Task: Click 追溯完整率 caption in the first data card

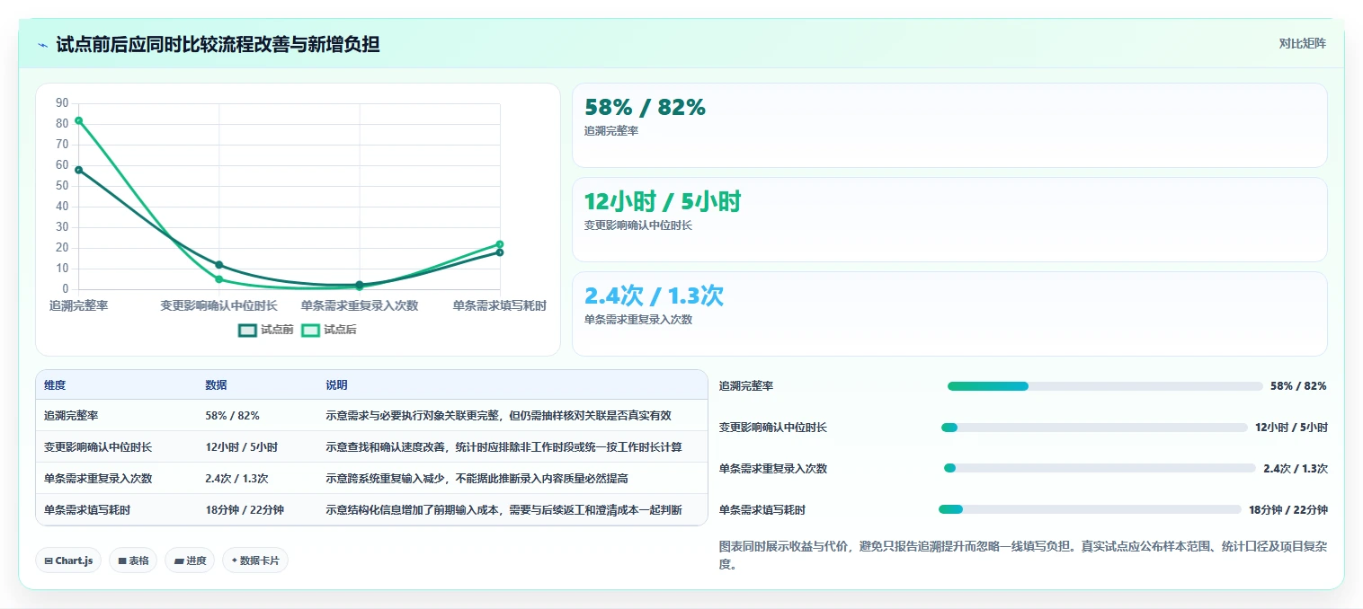Action: (x=611, y=131)
